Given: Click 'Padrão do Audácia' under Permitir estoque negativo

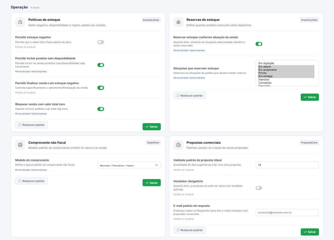Looking at the screenshot, I should 25,47.
